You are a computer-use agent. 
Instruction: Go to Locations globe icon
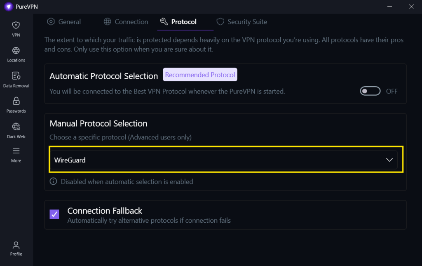pyautogui.click(x=16, y=51)
